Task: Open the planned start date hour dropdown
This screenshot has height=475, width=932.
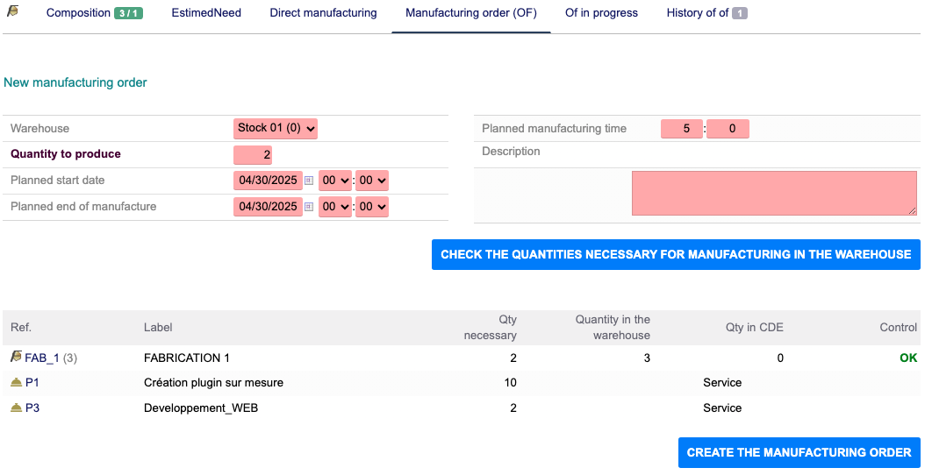Action: tap(334, 181)
